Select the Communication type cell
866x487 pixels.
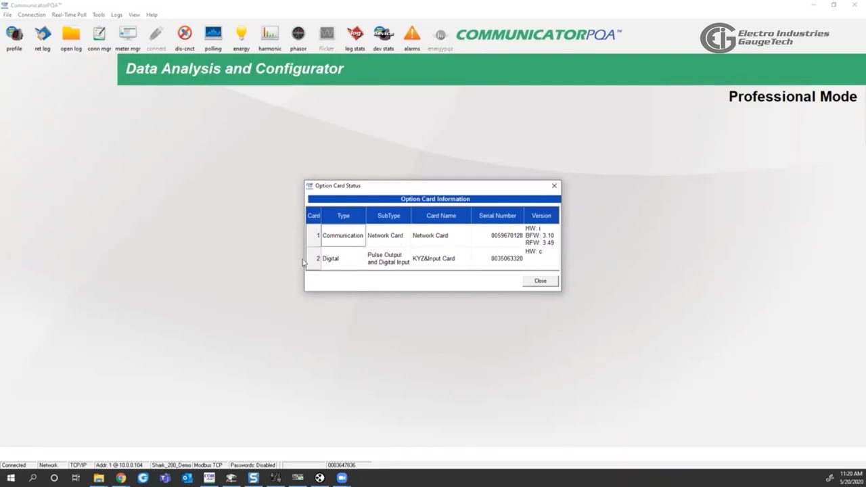[x=343, y=235]
